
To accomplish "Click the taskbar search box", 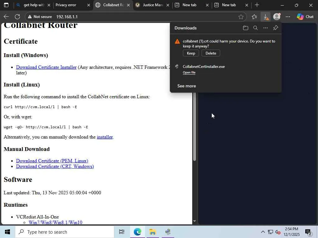I will [x=65, y=232].
